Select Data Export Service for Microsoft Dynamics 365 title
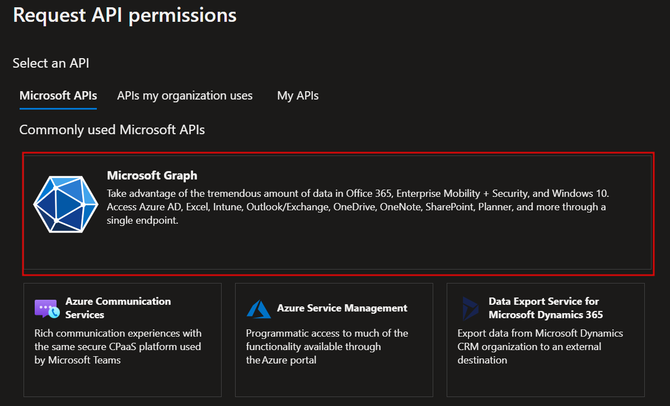 pyautogui.click(x=546, y=308)
